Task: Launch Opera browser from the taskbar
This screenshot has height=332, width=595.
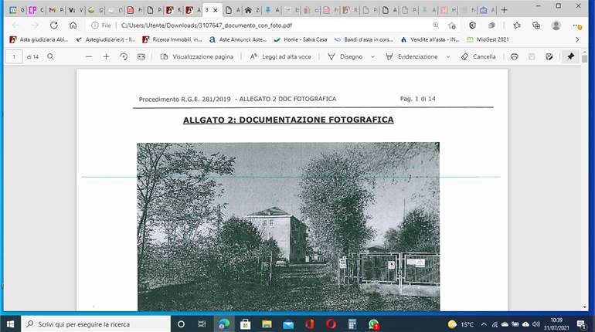Action: pos(331,324)
